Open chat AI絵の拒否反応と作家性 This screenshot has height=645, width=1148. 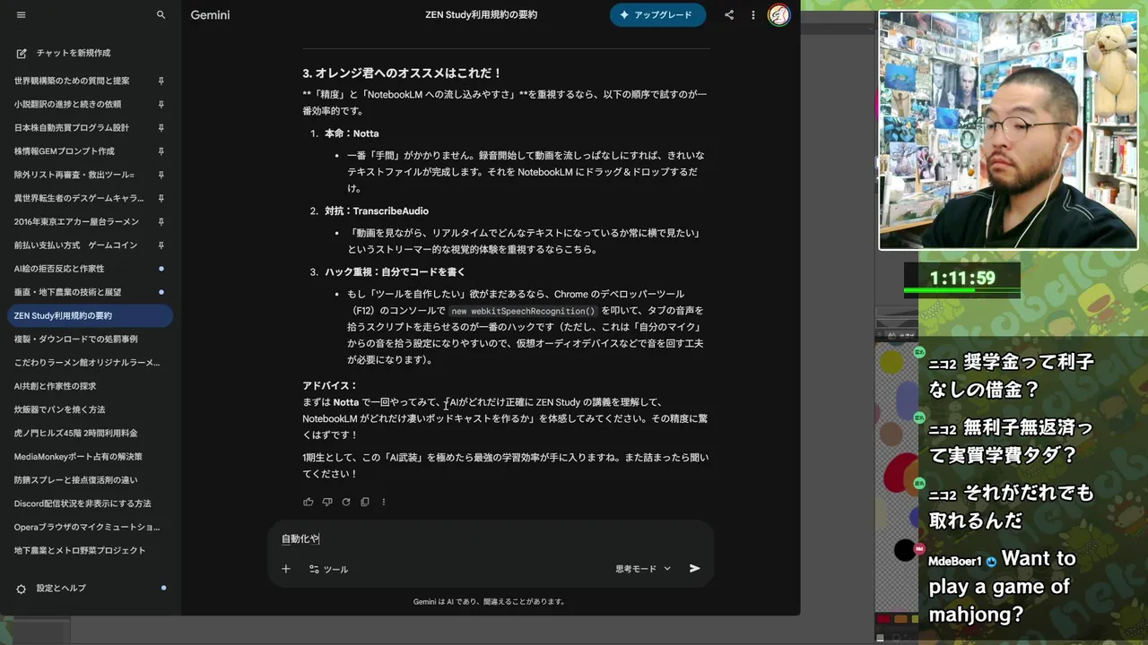(x=59, y=269)
